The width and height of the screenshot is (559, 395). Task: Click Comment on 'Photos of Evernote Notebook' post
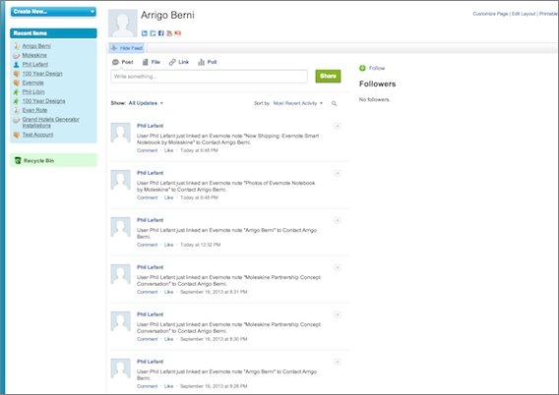pos(148,197)
